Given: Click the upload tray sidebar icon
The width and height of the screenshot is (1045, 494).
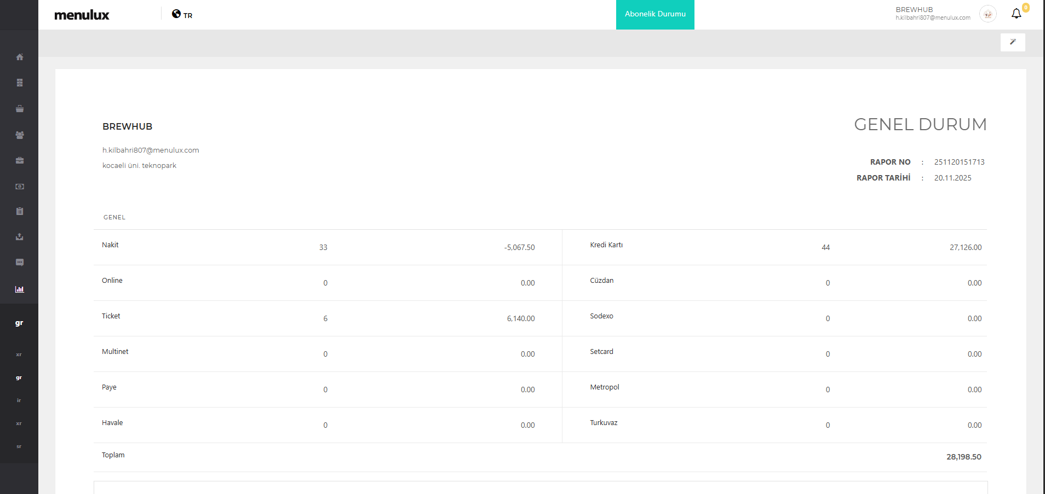Looking at the screenshot, I should (20, 237).
